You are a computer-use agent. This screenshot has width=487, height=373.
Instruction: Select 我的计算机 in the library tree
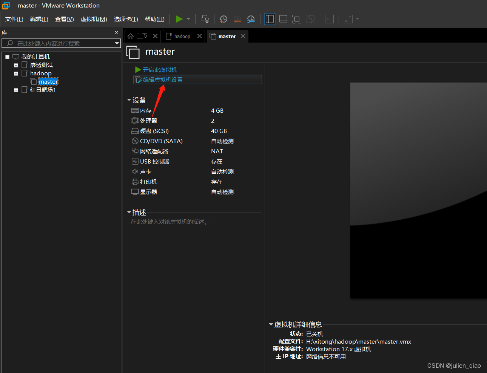point(35,57)
